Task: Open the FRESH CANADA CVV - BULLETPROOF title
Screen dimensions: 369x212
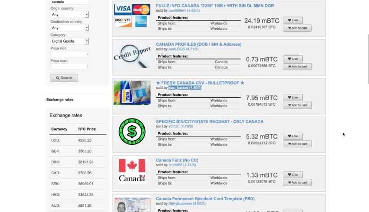Action: (x=200, y=83)
